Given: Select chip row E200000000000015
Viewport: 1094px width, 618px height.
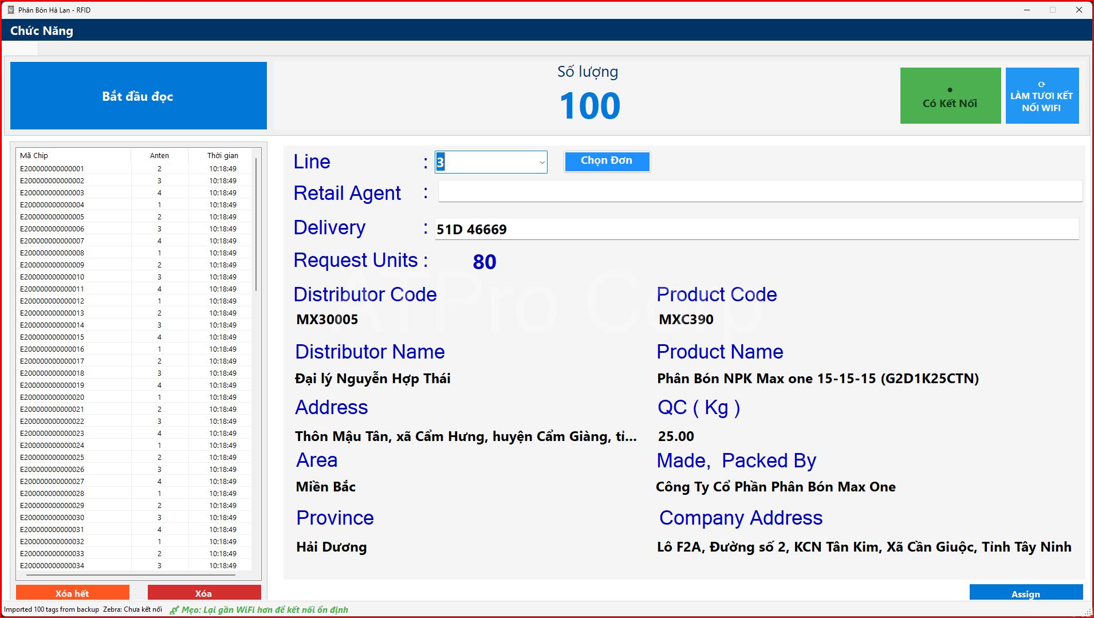Looking at the screenshot, I should 52,337.
